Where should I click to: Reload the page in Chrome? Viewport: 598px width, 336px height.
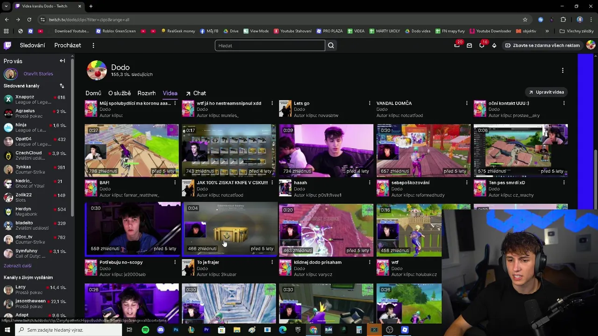29,20
